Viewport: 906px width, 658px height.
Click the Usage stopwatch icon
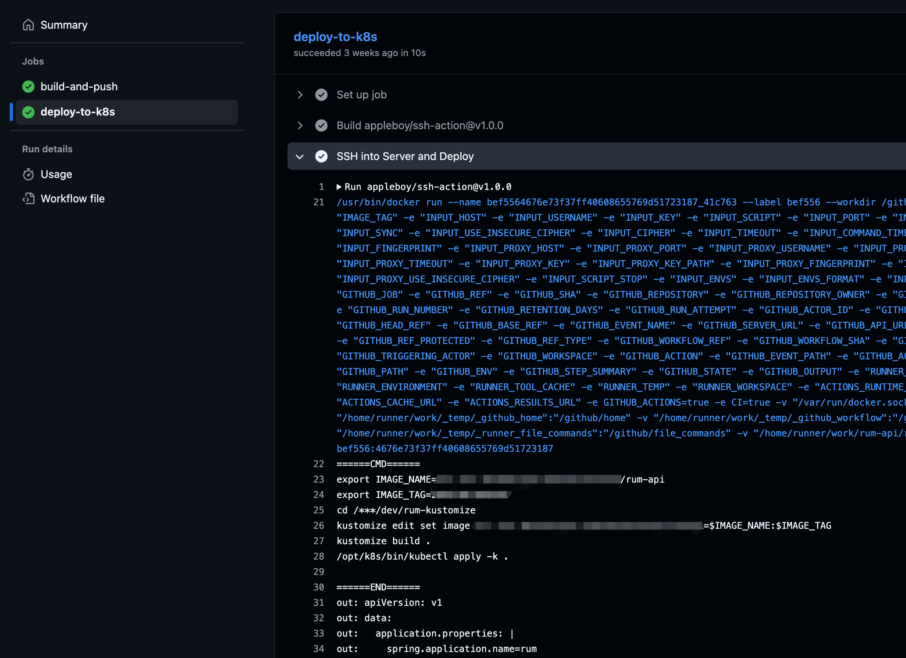pos(28,174)
